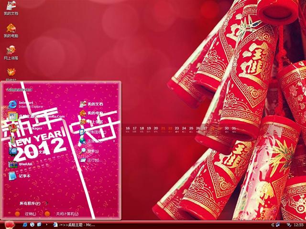Click the 注销 log off button
This screenshot has height=229, width=306.
(x=25, y=214)
